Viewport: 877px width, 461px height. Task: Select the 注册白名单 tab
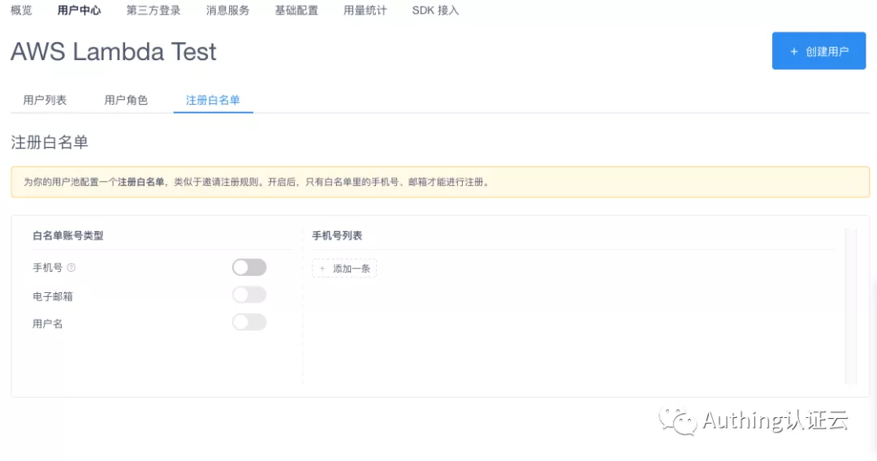coord(213,100)
